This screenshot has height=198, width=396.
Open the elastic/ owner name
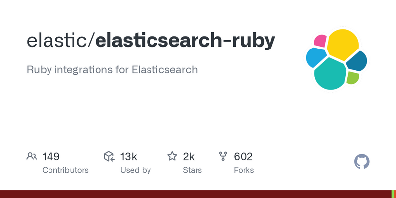(x=60, y=41)
